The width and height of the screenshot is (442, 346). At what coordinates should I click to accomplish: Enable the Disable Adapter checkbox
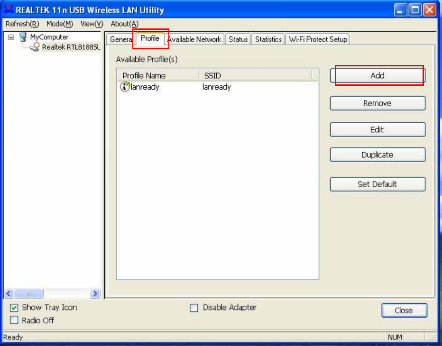(x=194, y=308)
